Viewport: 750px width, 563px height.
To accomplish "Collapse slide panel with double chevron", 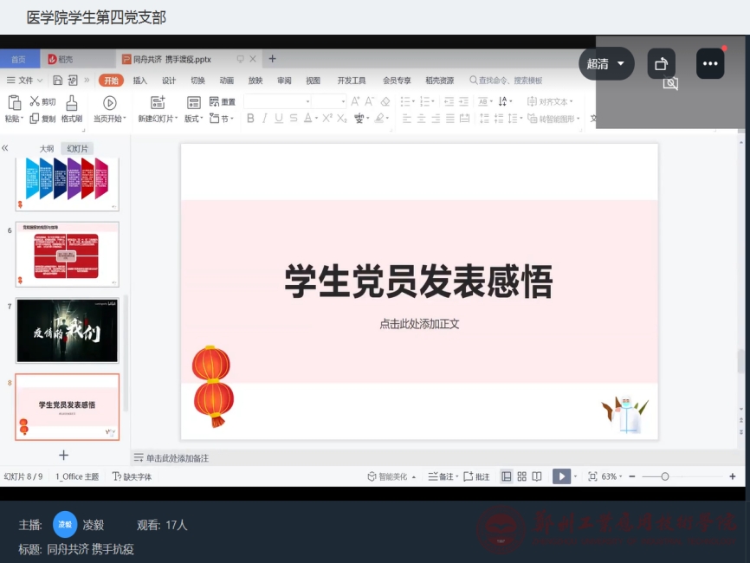I will [x=5, y=148].
